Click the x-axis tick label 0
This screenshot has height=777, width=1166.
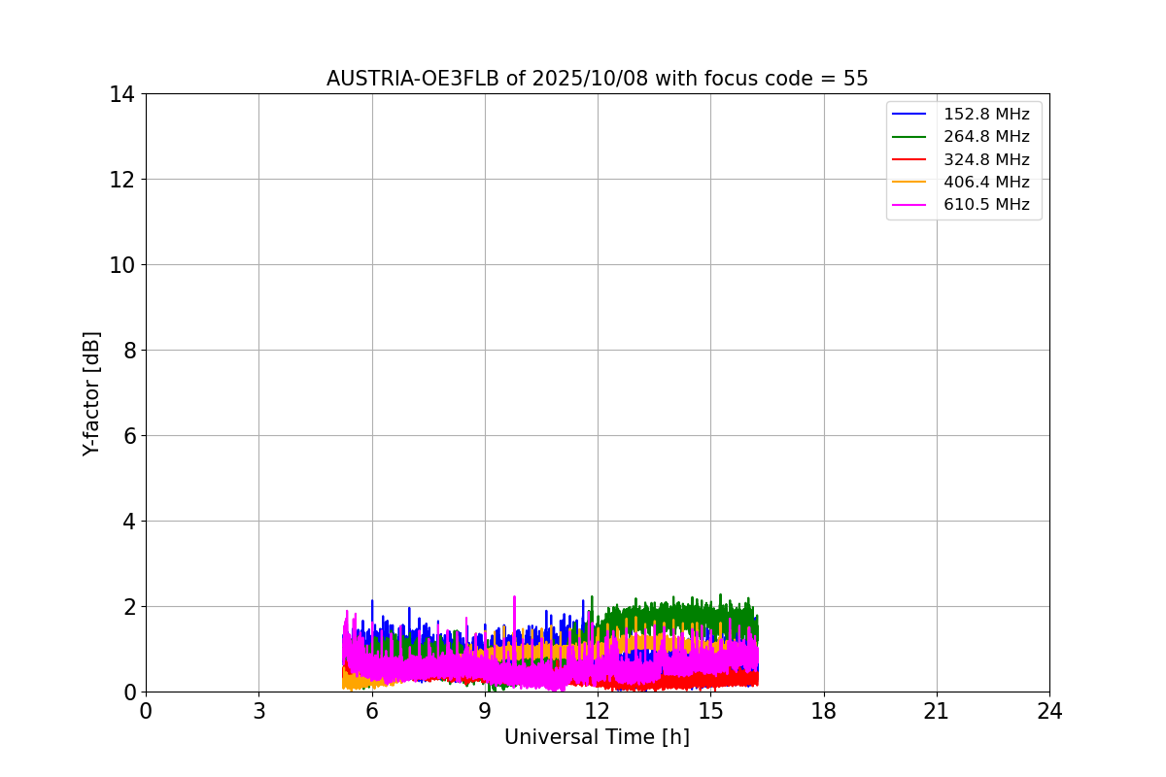point(146,711)
